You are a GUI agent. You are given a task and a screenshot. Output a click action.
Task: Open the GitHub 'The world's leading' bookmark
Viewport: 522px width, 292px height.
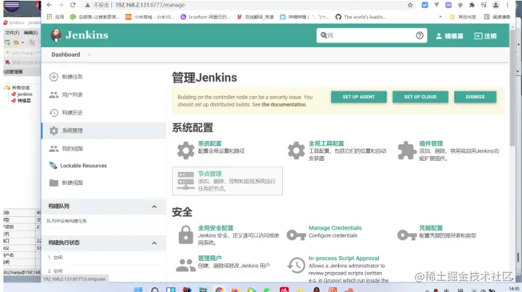point(361,17)
